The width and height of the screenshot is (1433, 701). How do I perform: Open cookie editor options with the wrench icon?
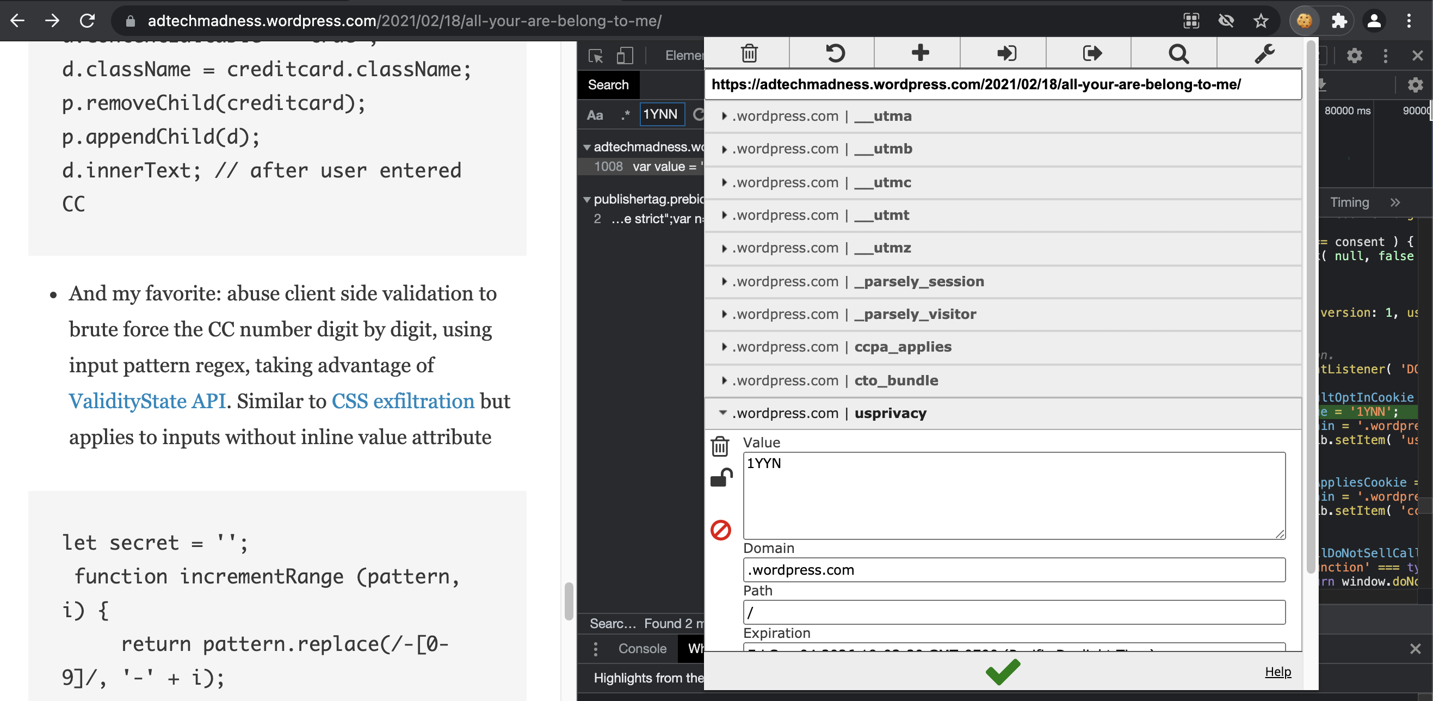pyautogui.click(x=1265, y=53)
